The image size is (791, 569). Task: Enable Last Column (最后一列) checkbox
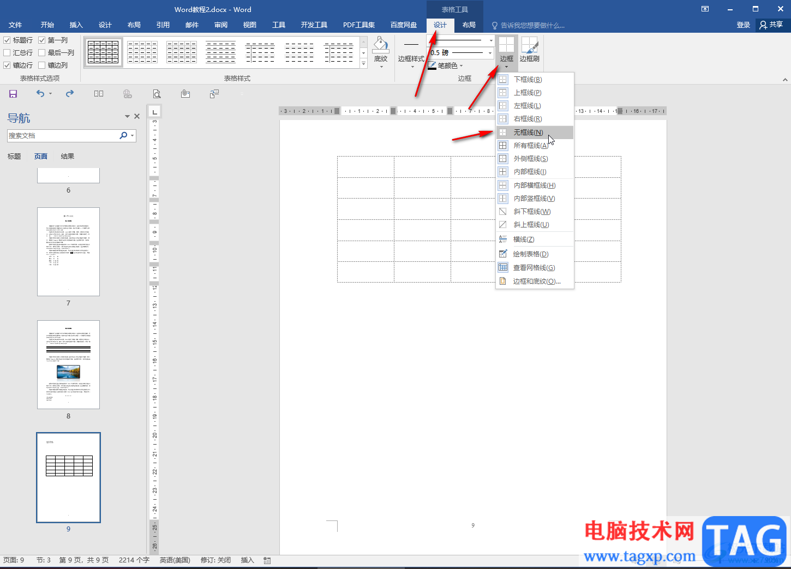(42, 53)
